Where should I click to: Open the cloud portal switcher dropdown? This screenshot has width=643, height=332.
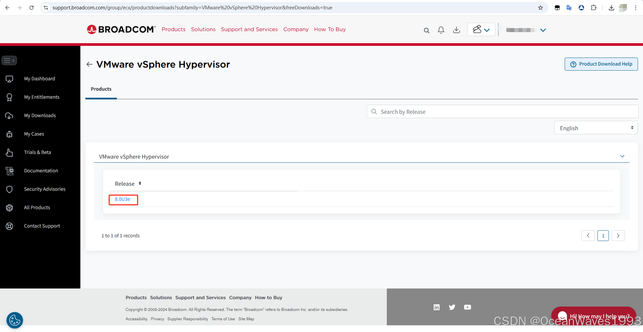[x=481, y=30]
